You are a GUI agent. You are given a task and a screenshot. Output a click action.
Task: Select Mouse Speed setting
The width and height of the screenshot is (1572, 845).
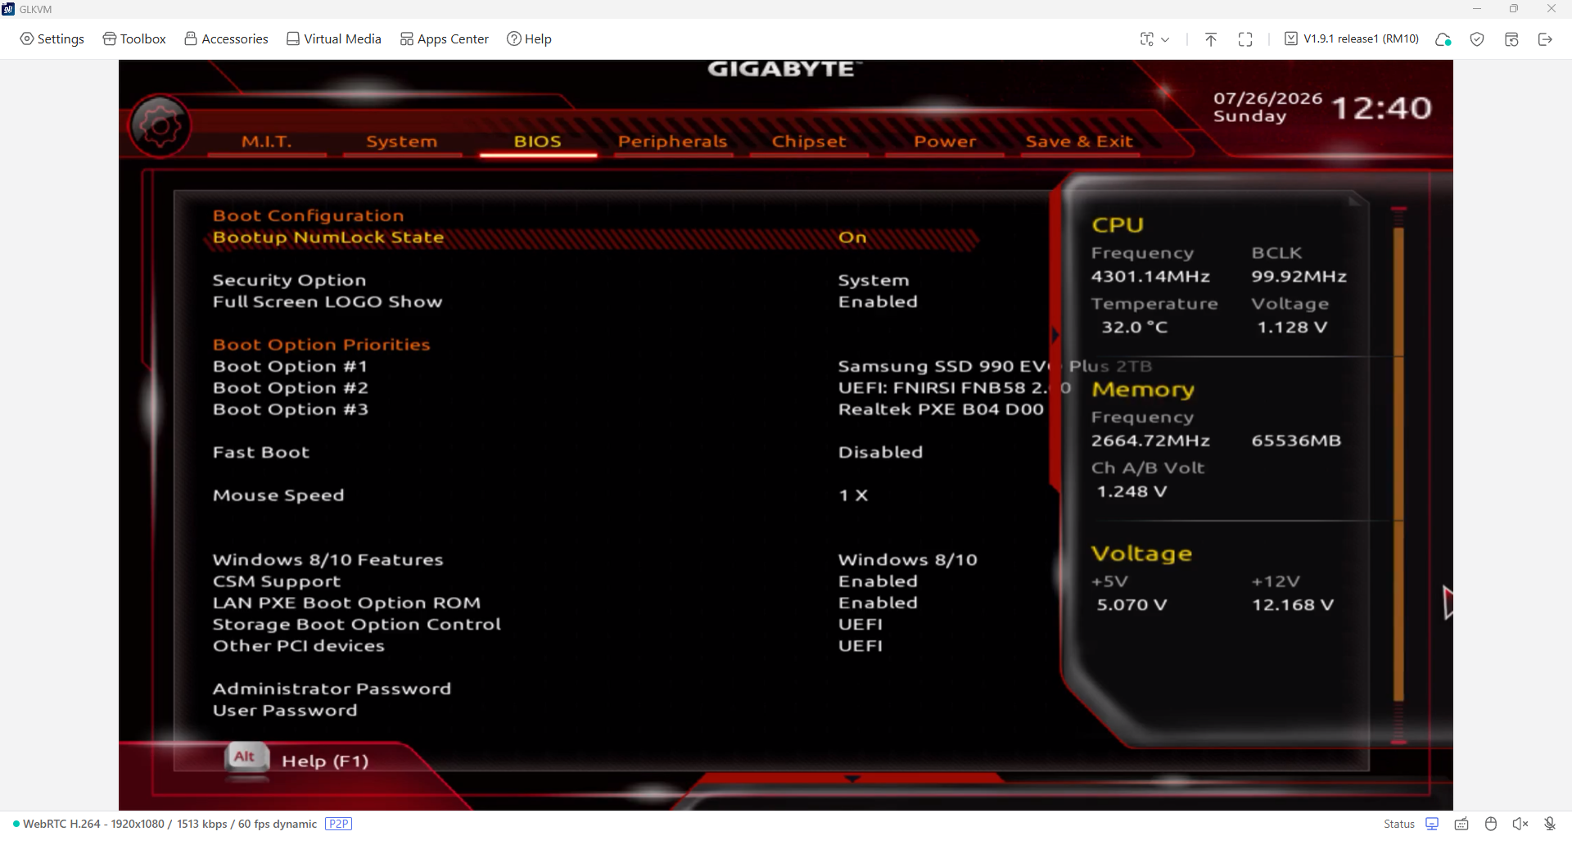coord(278,495)
